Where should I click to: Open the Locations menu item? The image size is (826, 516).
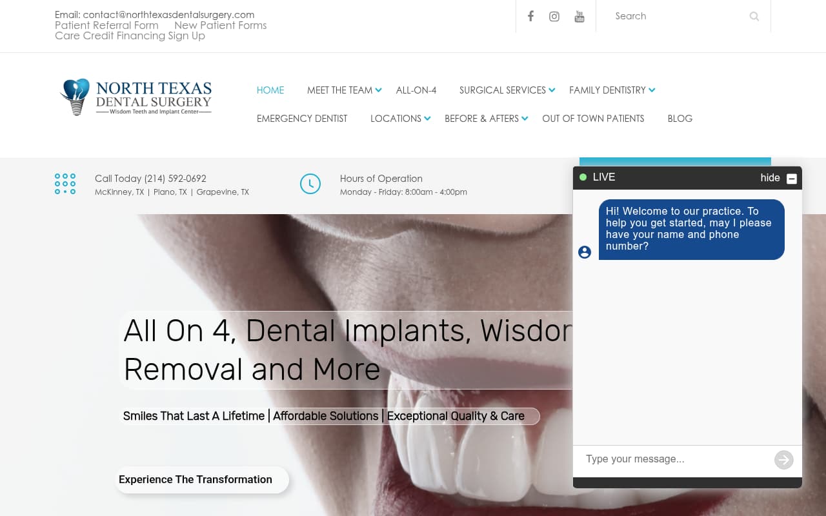coord(396,119)
